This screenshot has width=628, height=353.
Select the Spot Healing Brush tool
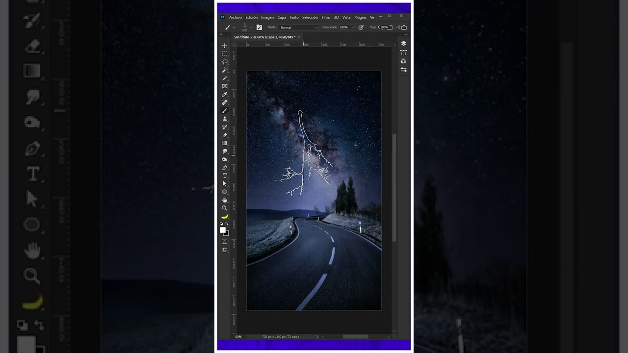pos(225,102)
